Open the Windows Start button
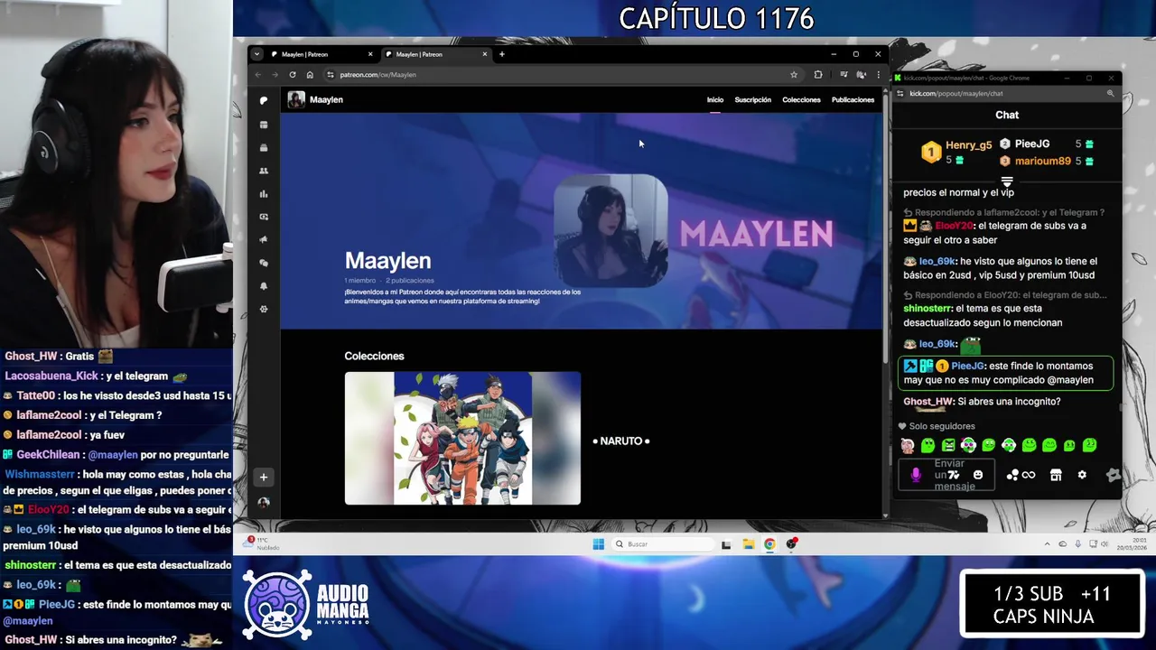The height and width of the screenshot is (650, 1156). tap(598, 543)
